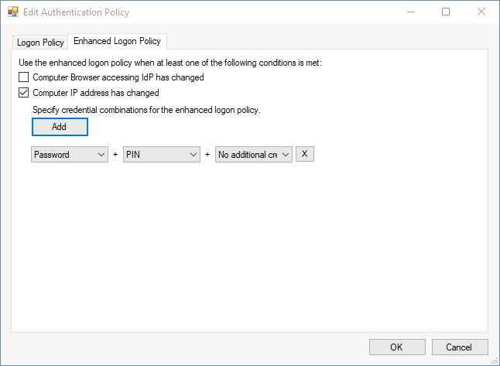
Task: Minimize the Edit Authentication Policy dialog
Action: [x=409, y=12]
